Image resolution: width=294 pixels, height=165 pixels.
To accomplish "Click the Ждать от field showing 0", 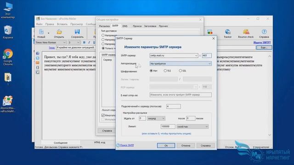I will [x=142, y=118].
